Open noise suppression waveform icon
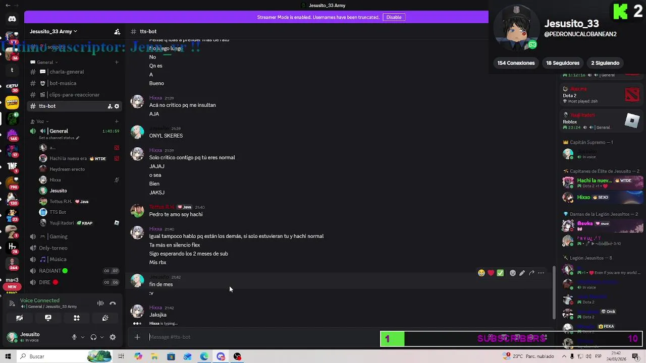Image resolution: width=646 pixels, height=363 pixels. click(100, 303)
